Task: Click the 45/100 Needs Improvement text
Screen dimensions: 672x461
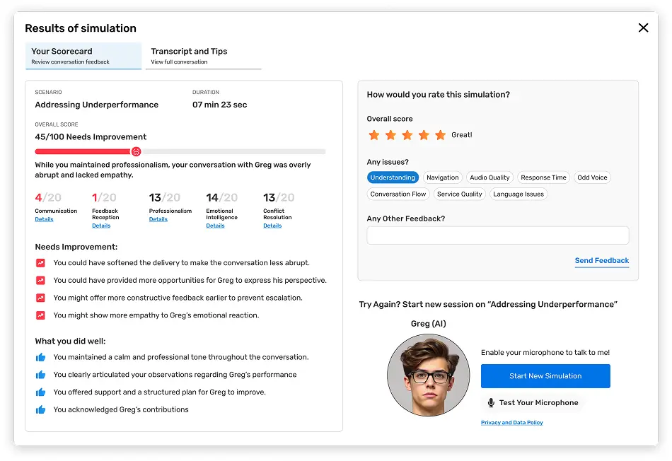Action: pyautogui.click(x=91, y=137)
